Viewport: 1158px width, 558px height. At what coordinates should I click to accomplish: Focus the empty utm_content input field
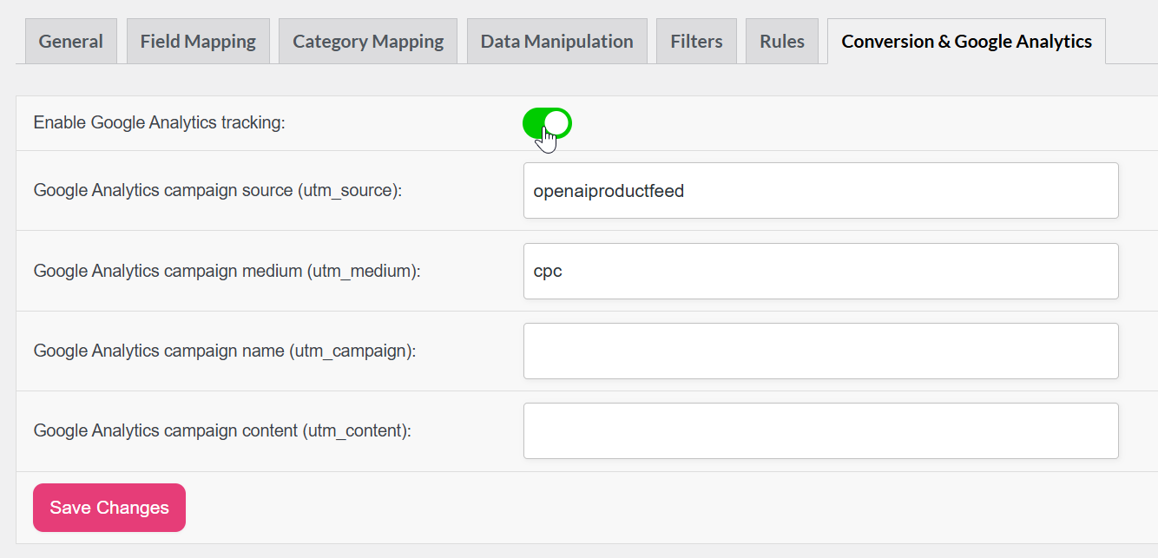(x=820, y=430)
